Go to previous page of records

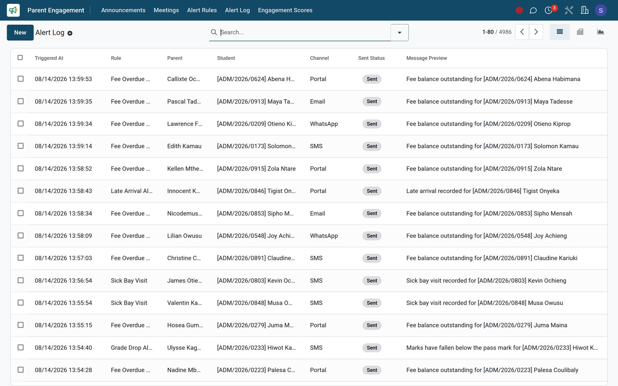click(x=522, y=32)
